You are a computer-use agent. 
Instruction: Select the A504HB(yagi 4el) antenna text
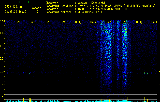click(x=90, y=12)
